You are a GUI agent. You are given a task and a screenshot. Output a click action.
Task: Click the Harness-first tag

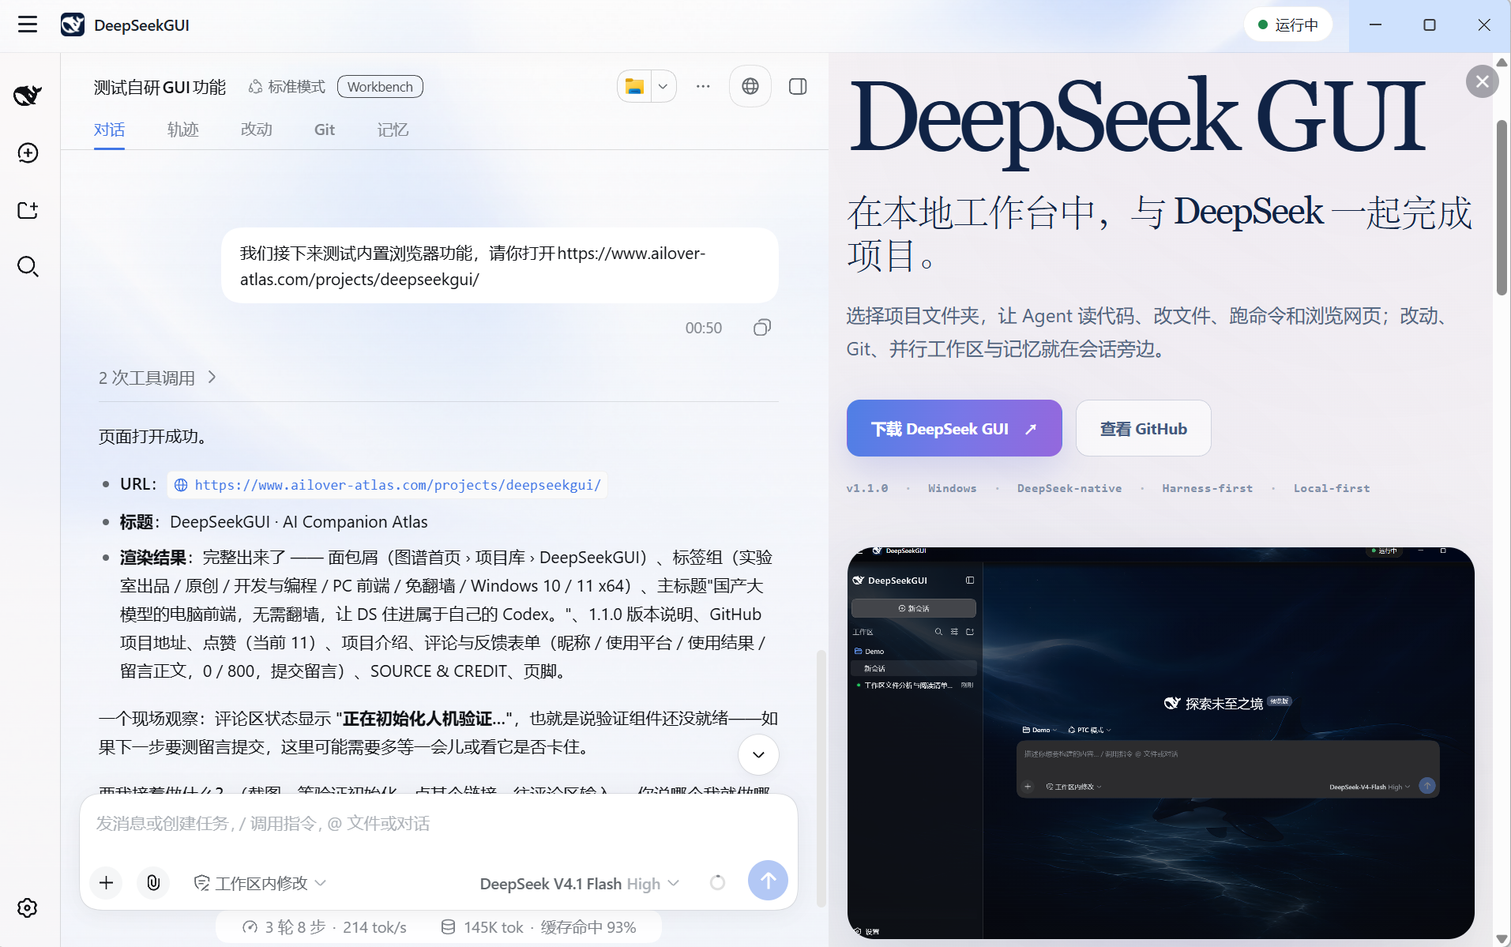click(1207, 488)
